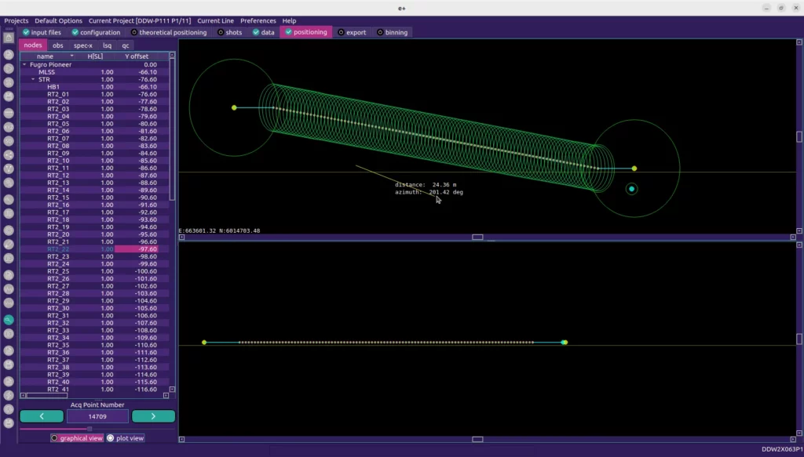Open the obs sub-tab
Image resolution: width=804 pixels, height=457 pixels.
[x=58, y=45]
